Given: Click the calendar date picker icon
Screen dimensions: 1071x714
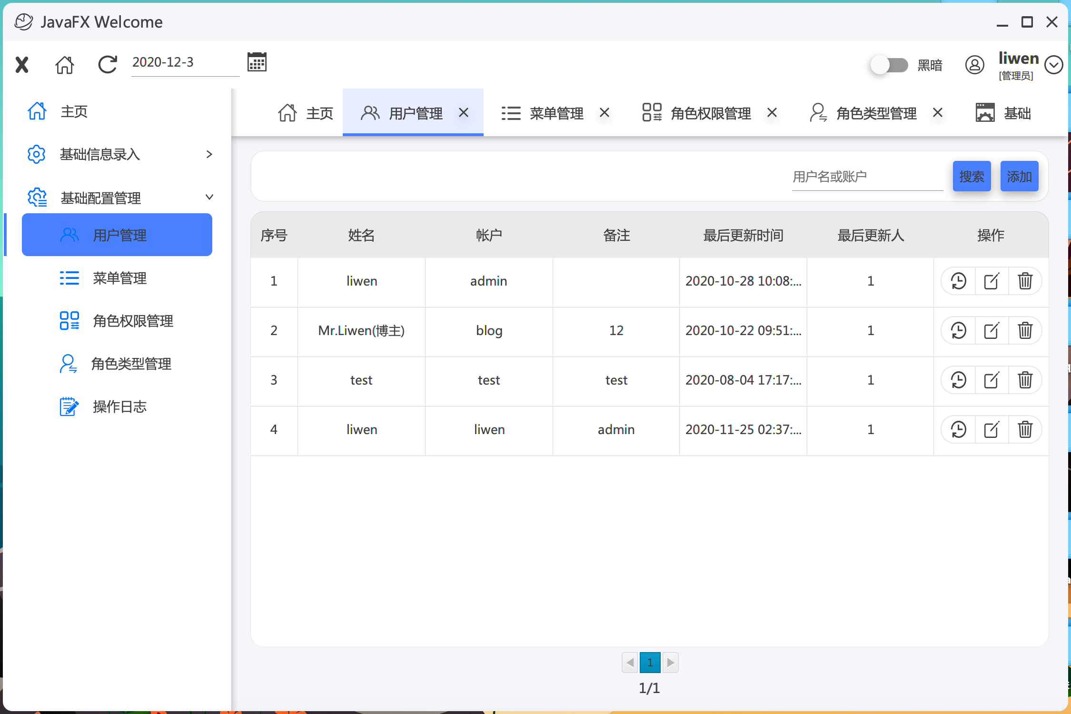Looking at the screenshot, I should pos(257,62).
